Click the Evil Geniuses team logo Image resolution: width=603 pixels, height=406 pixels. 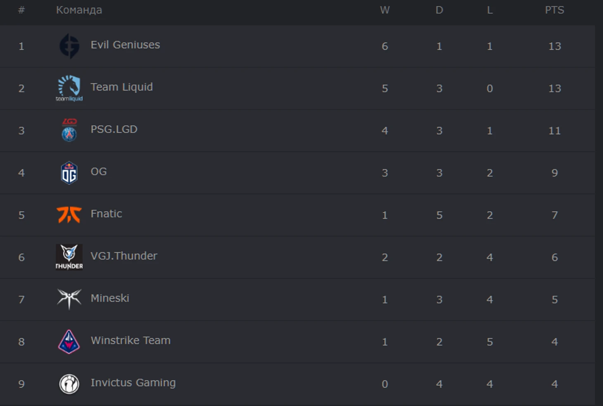pyautogui.click(x=69, y=46)
